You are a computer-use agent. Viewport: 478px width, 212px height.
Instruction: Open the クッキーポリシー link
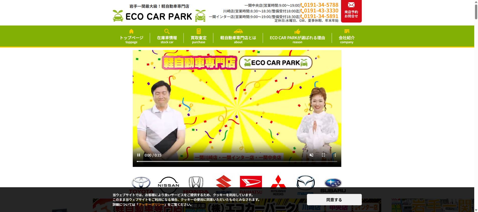click(x=151, y=204)
